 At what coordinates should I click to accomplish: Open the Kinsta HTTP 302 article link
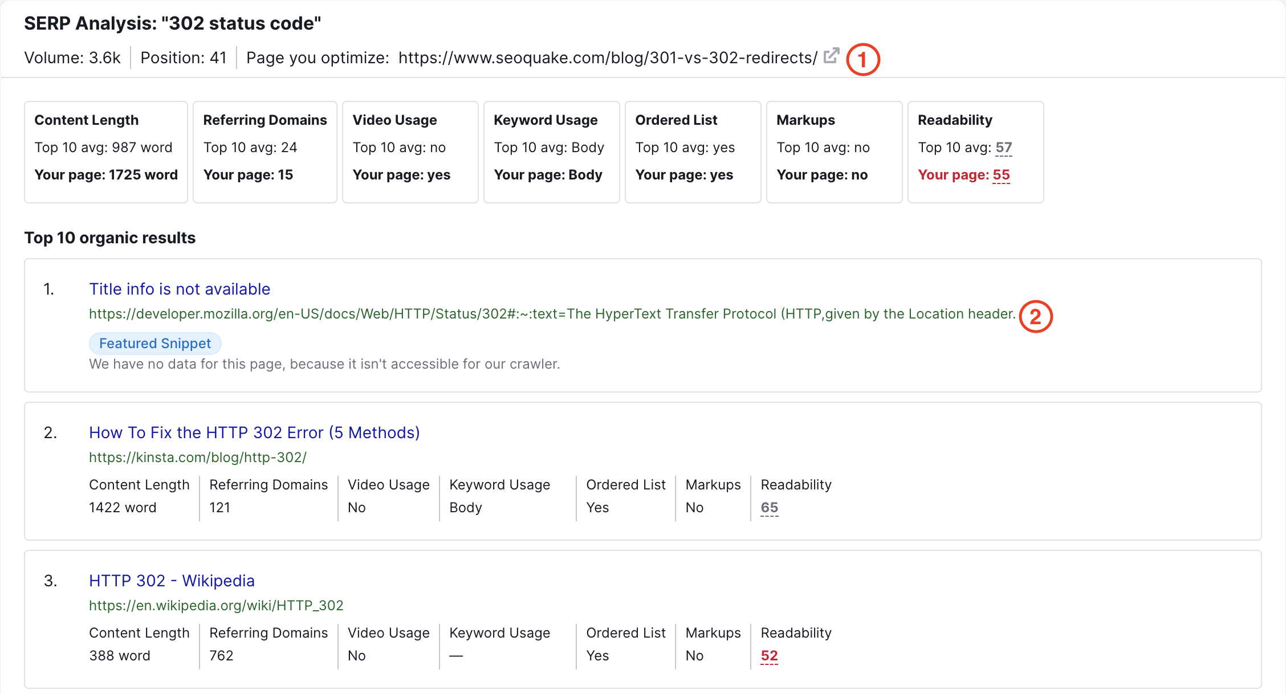[x=255, y=432]
